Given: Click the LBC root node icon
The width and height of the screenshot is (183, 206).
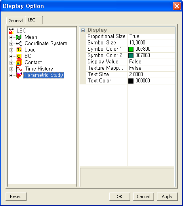Looking at the screenshot, I should [x=11, y=31].
